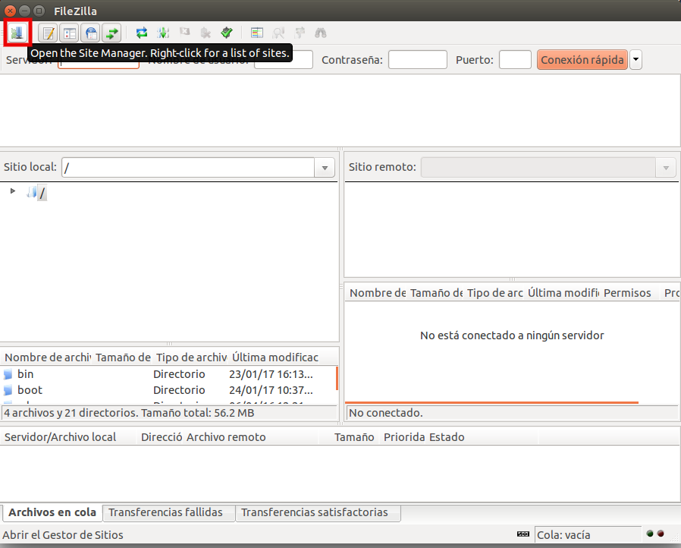Click the boot folder icon

pyautogui.click(x=8, y=390)
